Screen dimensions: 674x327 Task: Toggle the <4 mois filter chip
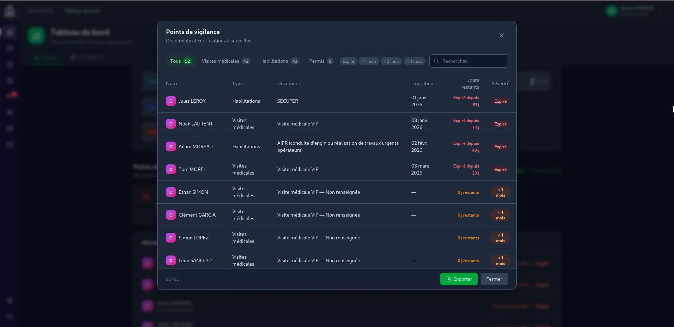coord(414,61)
